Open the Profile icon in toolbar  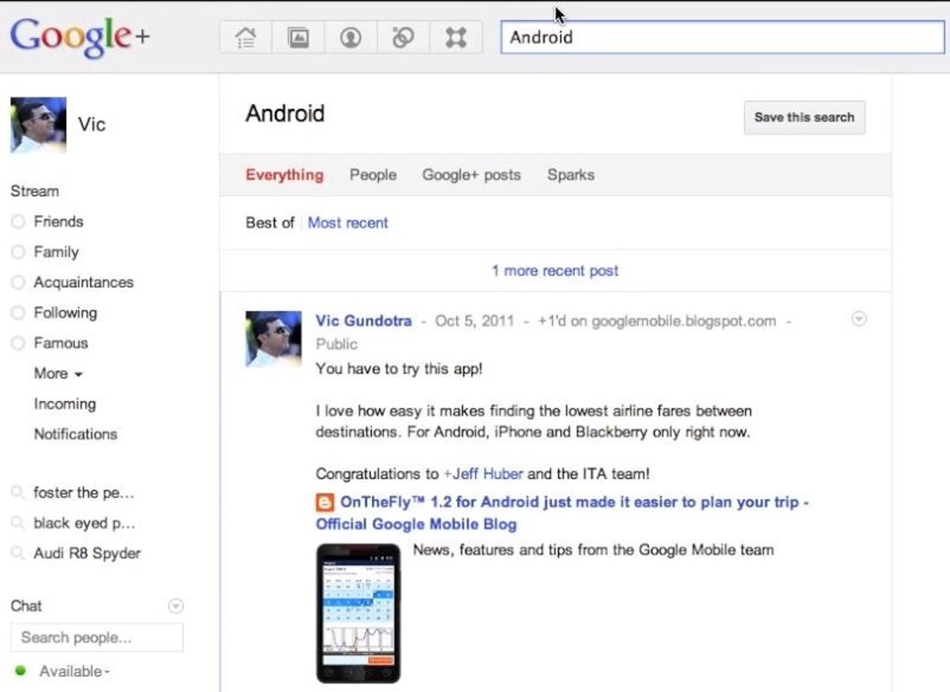[351, 37]
